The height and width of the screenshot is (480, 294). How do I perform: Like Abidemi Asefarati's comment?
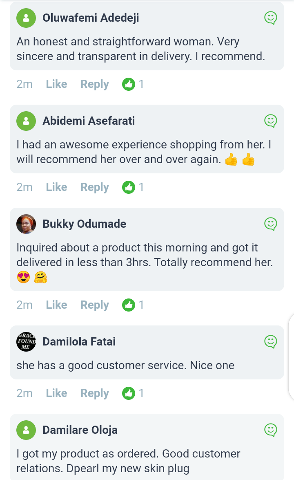click(56, 187)
